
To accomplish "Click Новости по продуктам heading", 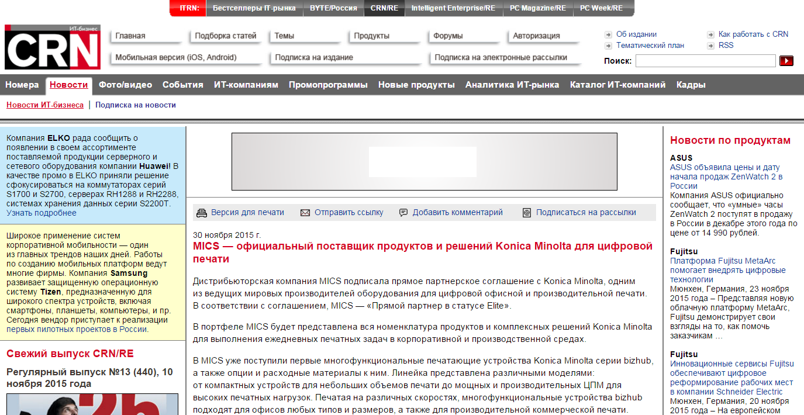I will click(x=730, y=140).
